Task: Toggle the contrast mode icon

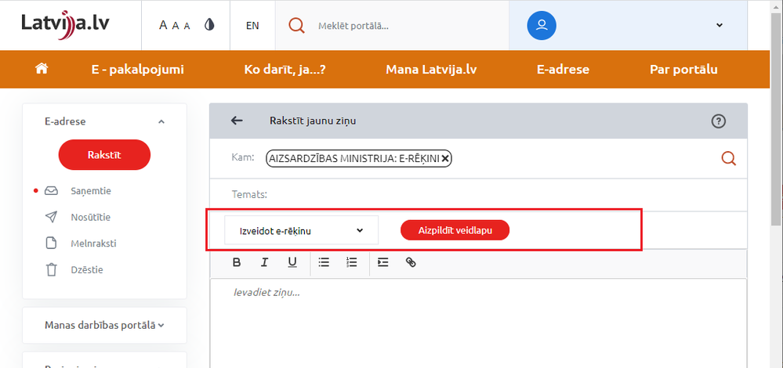Action: (x=209, y=25)
